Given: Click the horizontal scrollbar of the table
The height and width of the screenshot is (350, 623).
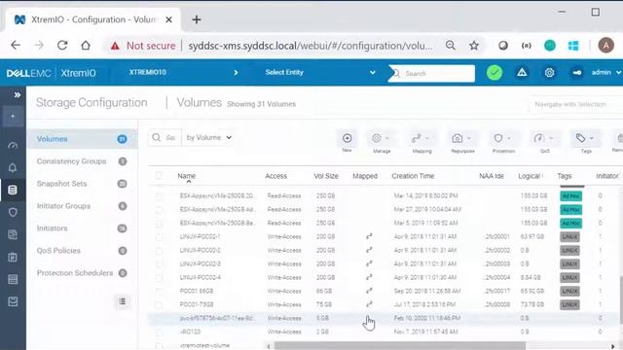Looking at the screenshot, I should 400,346.
